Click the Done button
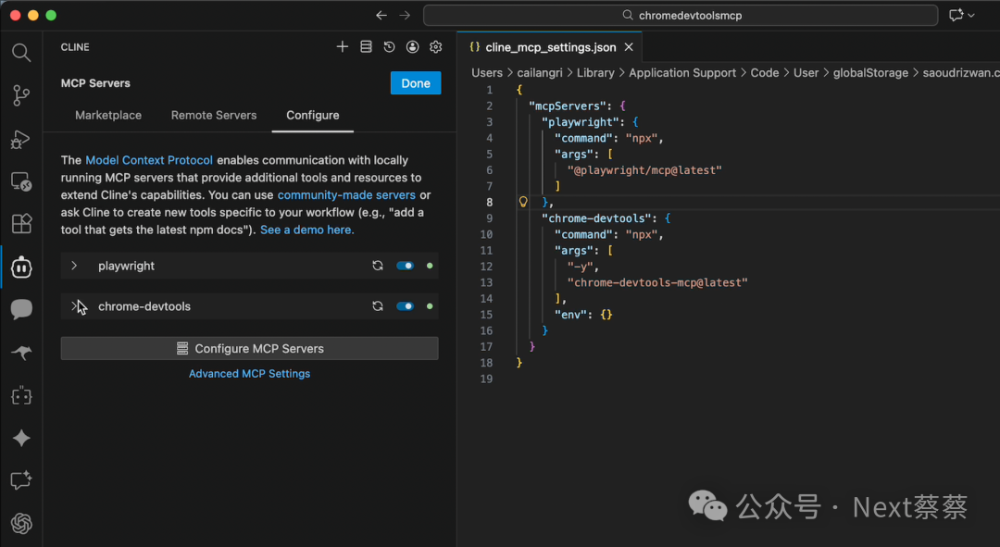The height and width of the screenshot is (547, 1000). click(x=416, y=83)
